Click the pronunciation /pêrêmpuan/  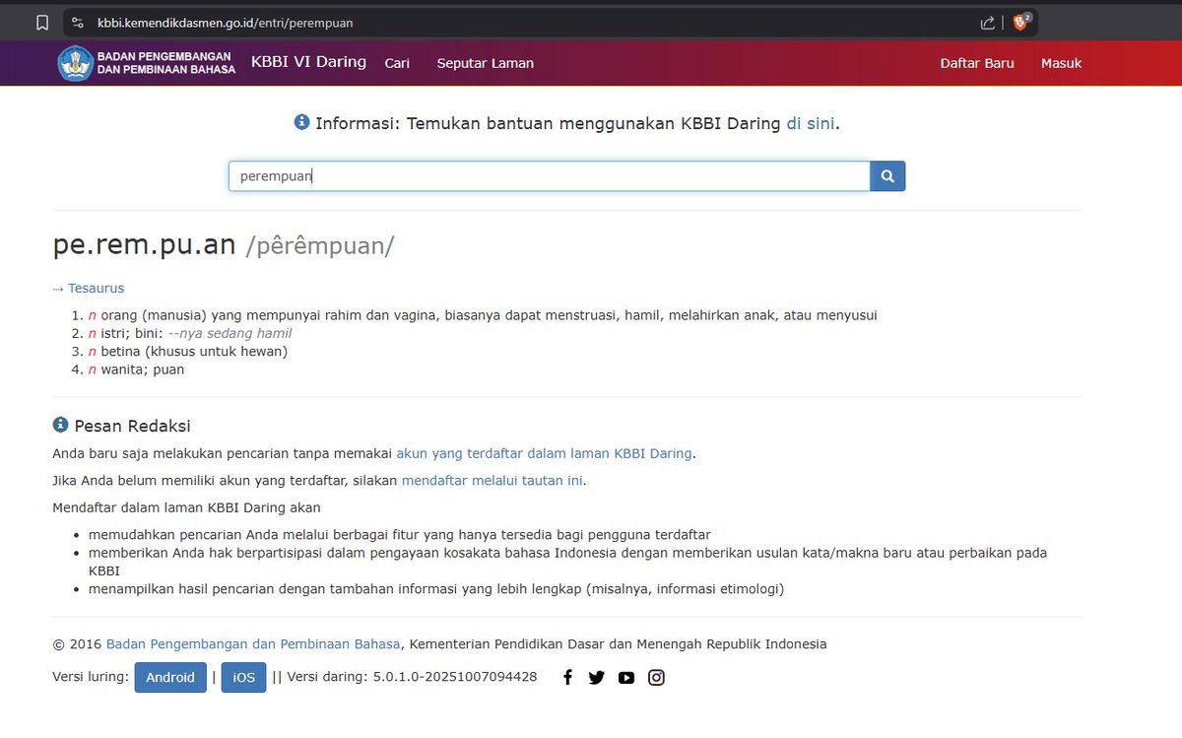pyautogui.click(x=319, y=246)
